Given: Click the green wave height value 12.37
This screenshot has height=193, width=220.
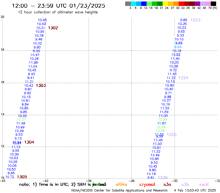Looking at the screenshot, I should pyautogui.click(x=21, y=119).
